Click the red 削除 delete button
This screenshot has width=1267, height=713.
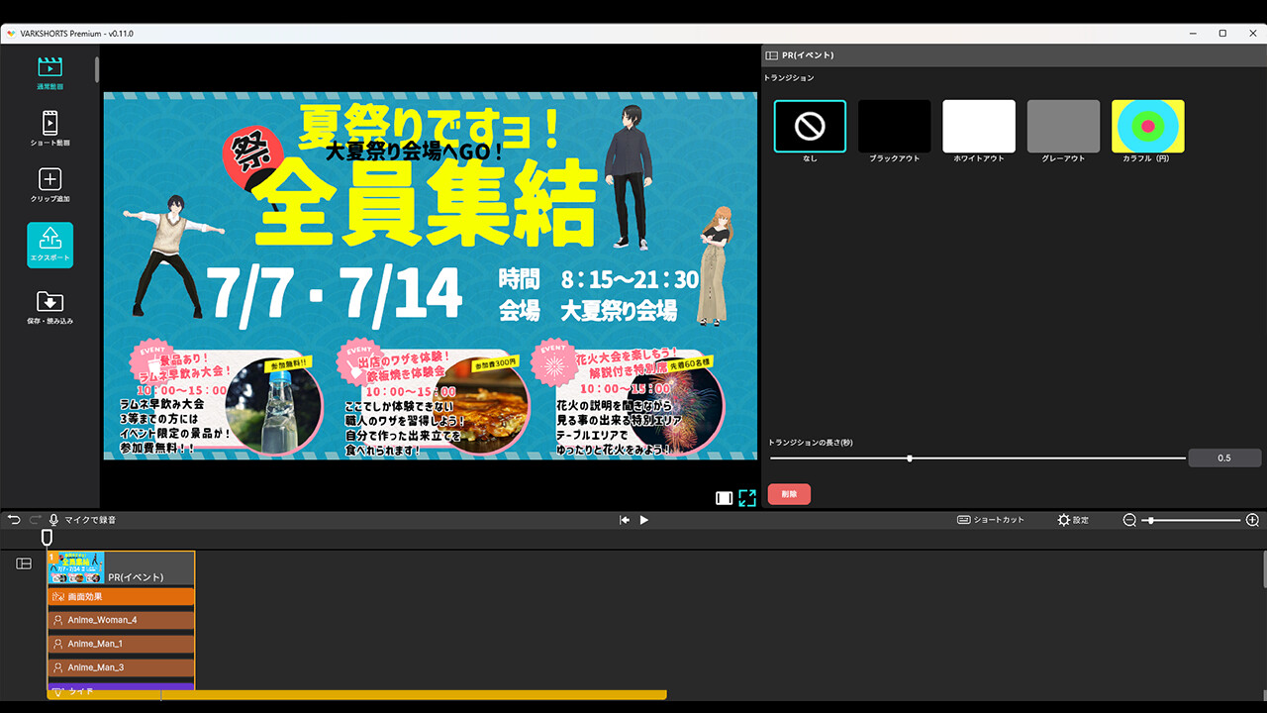[789, 493]
